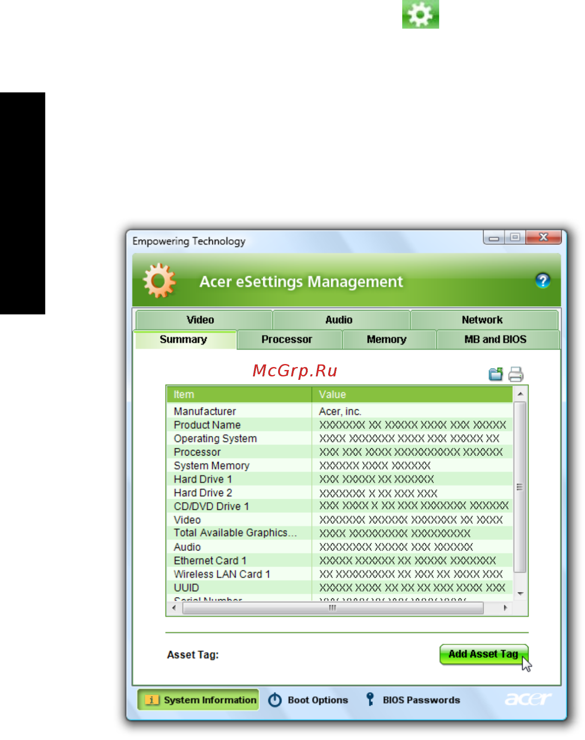Click the horizontal scrollbar left arrow
Viewport: 585px width, 740px height.
click(174, 608)
